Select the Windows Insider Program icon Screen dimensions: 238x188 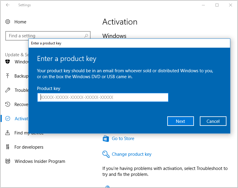click(8, 161)
